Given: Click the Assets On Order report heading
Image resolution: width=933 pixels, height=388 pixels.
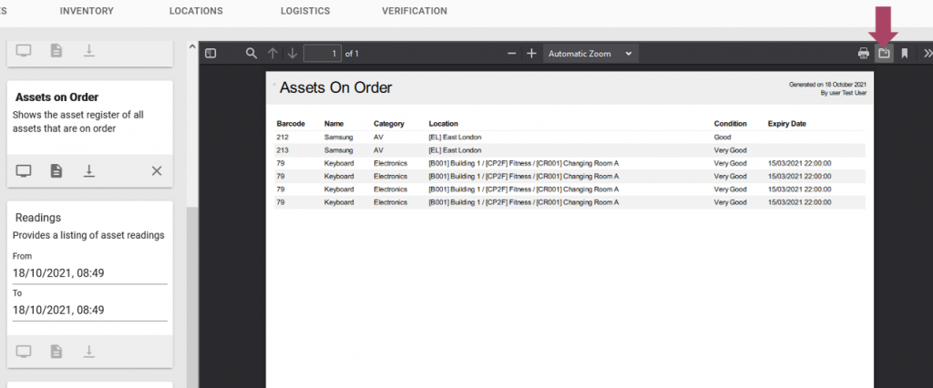Looking at the screenshot, I should pyautogui.click(x=335, y=87).
